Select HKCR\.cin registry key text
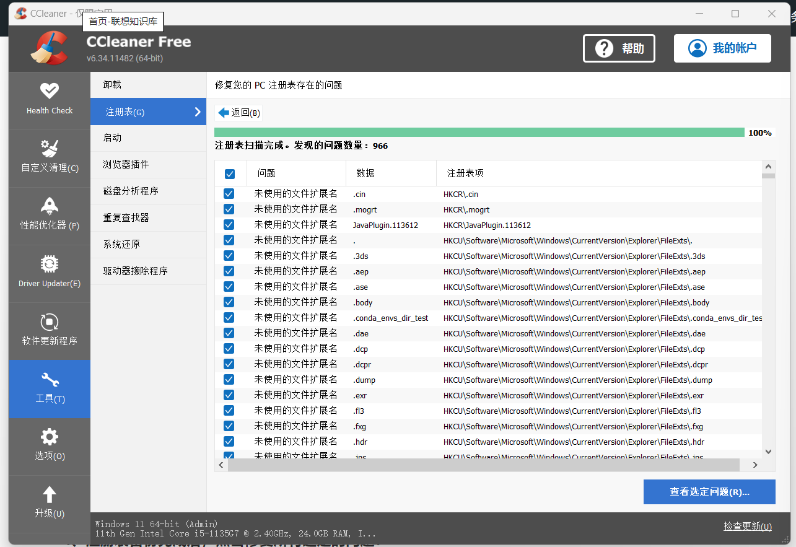The height and width of the screenshot is (547, 796). [461, 195]
